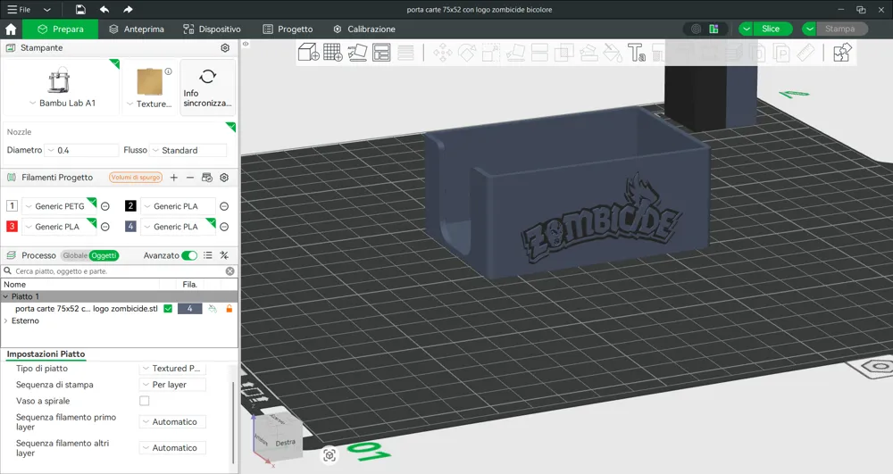Click the reset view icon near view cube
Viewport: 893px width, 474px height.
[x=330, y=455]
